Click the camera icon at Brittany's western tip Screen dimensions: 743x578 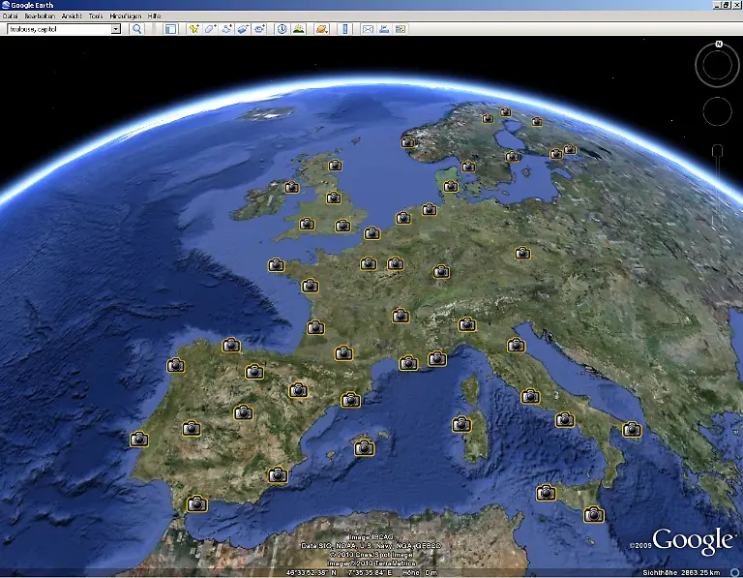(277, 265)
